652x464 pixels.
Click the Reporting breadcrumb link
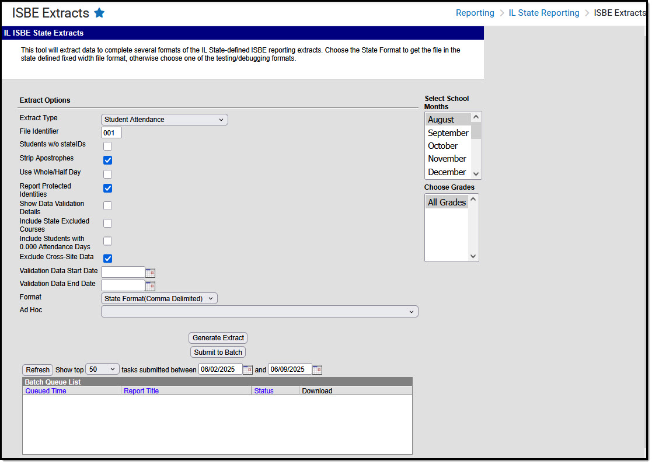475,13
